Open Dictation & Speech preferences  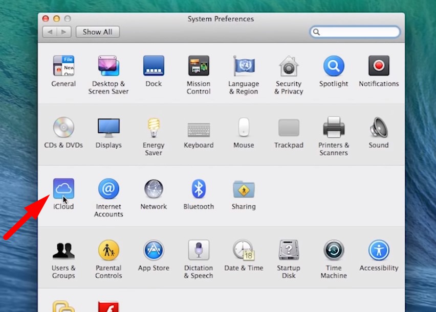pos(199,250)
